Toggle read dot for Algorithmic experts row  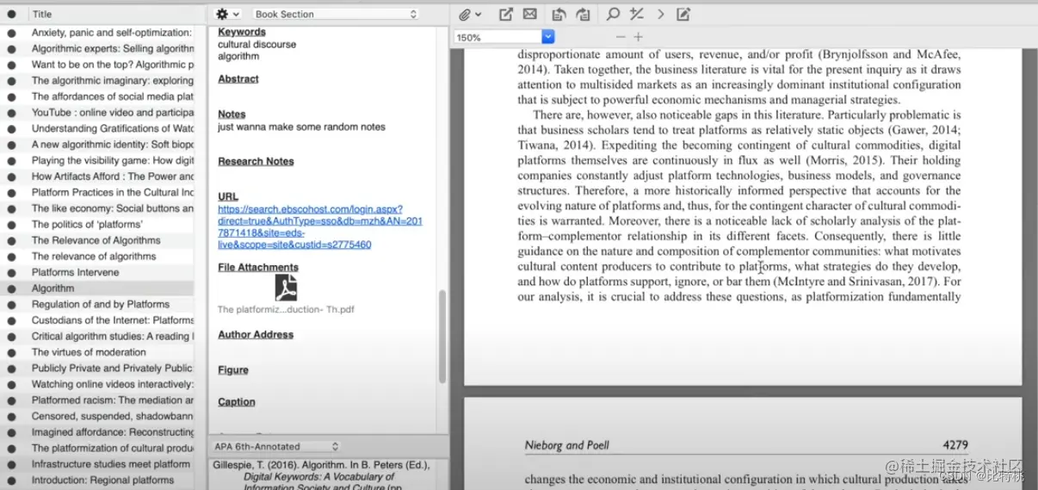click(12, 49)
